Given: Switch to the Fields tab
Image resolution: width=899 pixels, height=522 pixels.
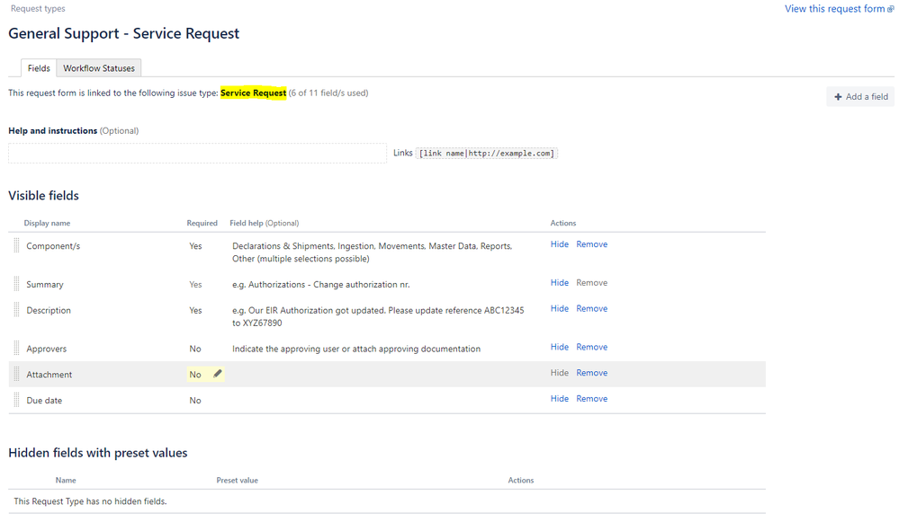Looking at the screenshot, I should click(39, 68).
